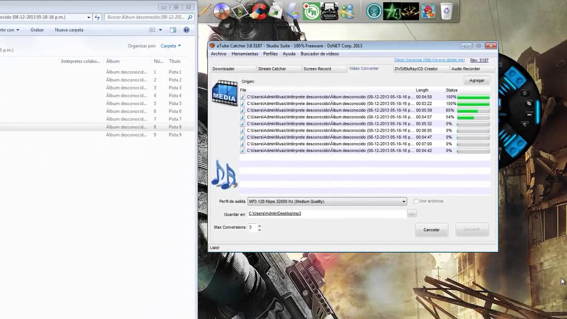
Task: Launch the green star 4 game icon
Action: (x=392, y=11)
